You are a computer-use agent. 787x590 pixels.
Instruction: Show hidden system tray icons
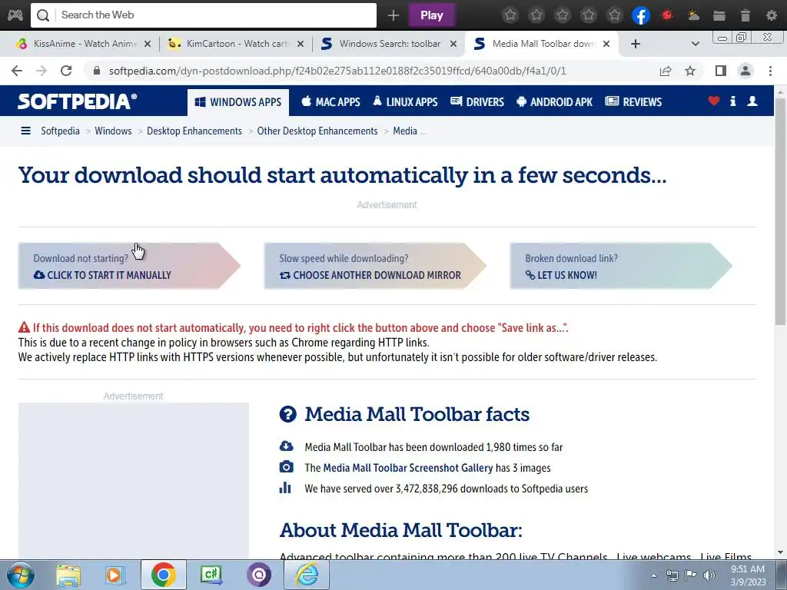click(x=653, y=575)
